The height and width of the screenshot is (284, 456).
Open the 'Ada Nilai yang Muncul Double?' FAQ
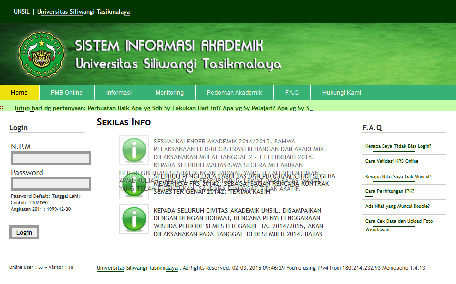click(x=397, y=206)
